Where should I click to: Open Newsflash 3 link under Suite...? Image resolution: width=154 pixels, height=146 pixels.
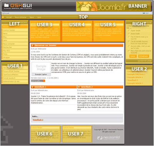(x=38, y=120)
